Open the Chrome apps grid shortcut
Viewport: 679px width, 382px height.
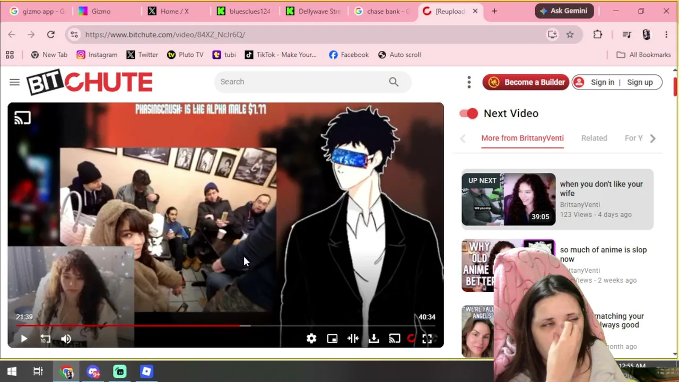10,55
